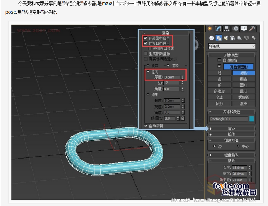268x206 pixels.
Task: Open the Hierarchy panel tab
Action: pyautogui.click(x=227, y=29)
